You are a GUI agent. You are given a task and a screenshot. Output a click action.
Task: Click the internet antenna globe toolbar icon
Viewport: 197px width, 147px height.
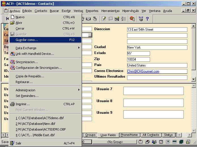coord(141,19)
